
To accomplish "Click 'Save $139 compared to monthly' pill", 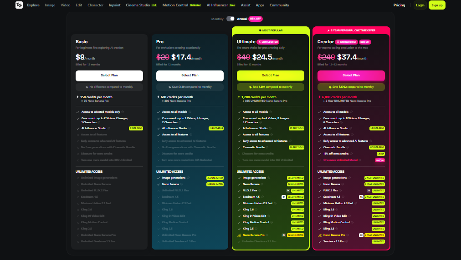I will pyautogui.click(x=190, y=87).
